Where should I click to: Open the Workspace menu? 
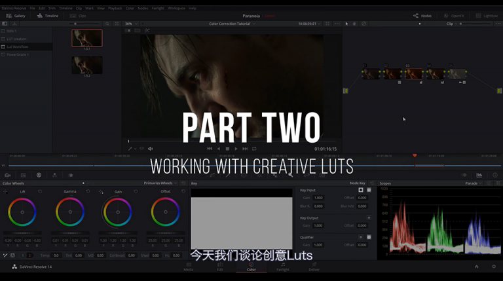[176, 9]
